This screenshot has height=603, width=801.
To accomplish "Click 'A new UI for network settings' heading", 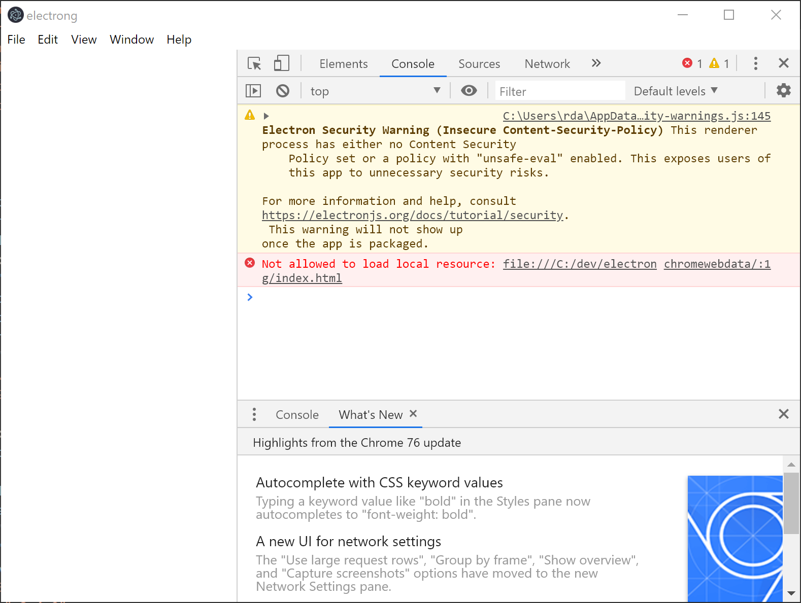I will [348, 541].
